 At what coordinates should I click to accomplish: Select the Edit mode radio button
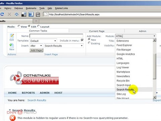29,26
